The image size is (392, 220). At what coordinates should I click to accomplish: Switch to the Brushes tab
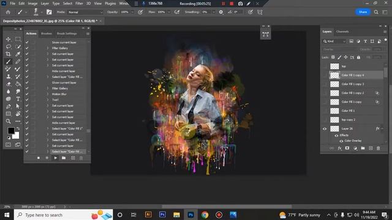pyautogui.click(x=47, y=34)
